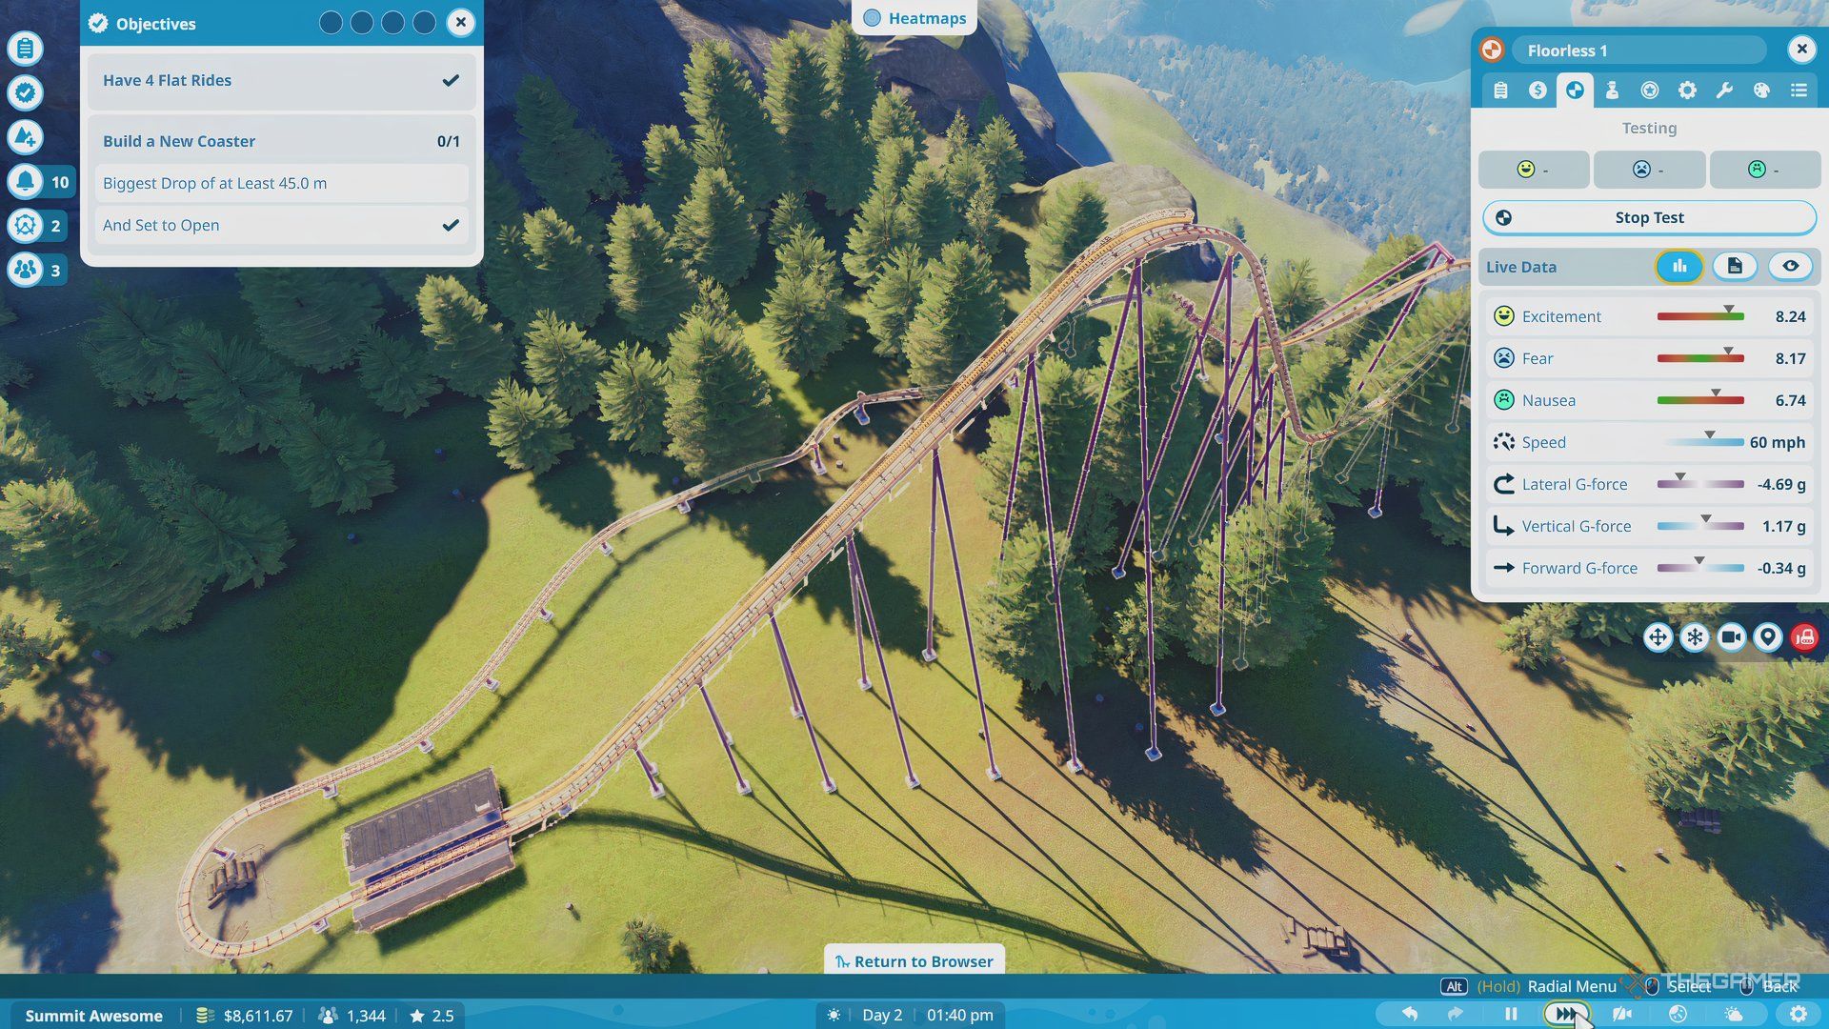The height and width of the screenshot is (1029, 1829).
Task: Open the guests group sidebar icon
Action: (26, 270)
